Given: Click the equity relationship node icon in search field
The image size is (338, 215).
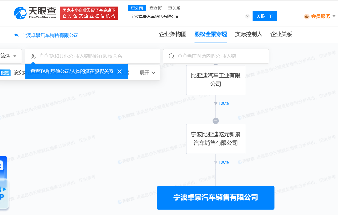Looking at the screenshot, I should pyautogui.click(x=33, y=56).
